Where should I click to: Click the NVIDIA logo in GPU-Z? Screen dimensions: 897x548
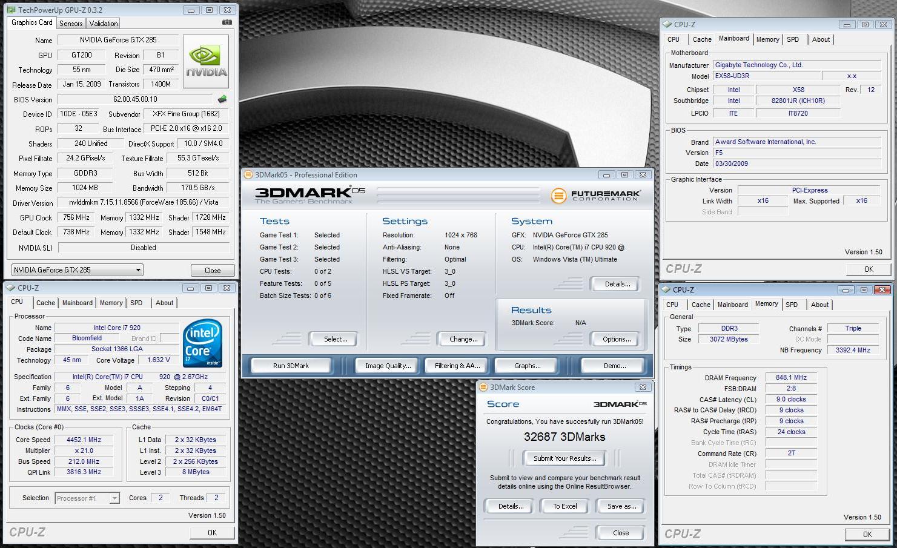(x=206, y=62)
